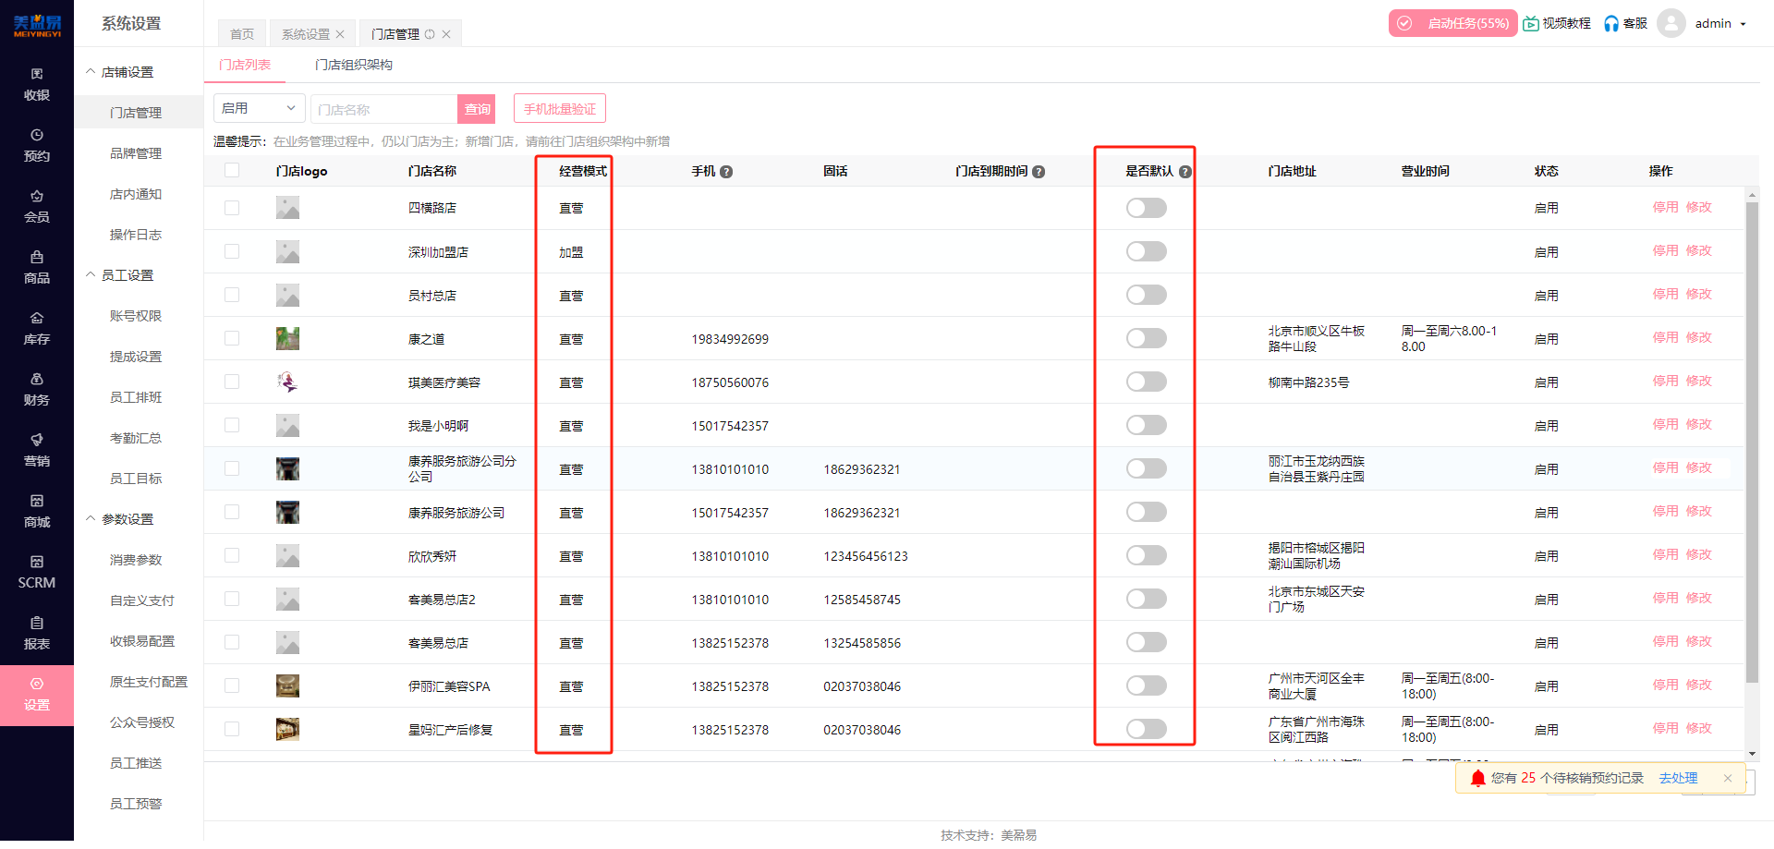Screen dimensions: 1774x849
Task: Open 员工排班 in the side menu
Action: pyautogui.click(x=136, y=397)
